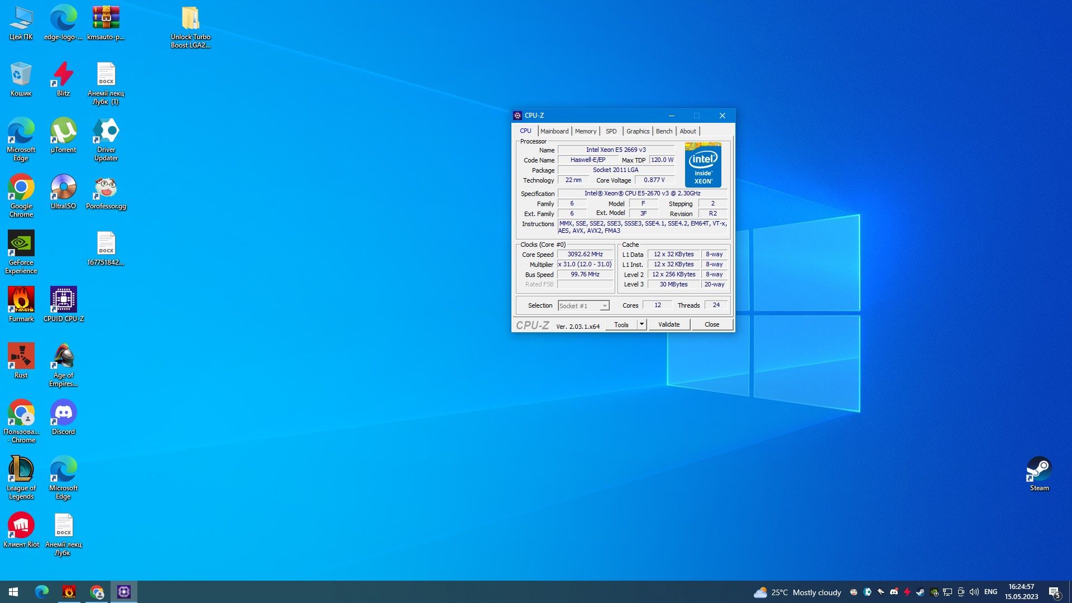Launch the Rust game shortcut
1072x603 pixels.
point(21,361)
